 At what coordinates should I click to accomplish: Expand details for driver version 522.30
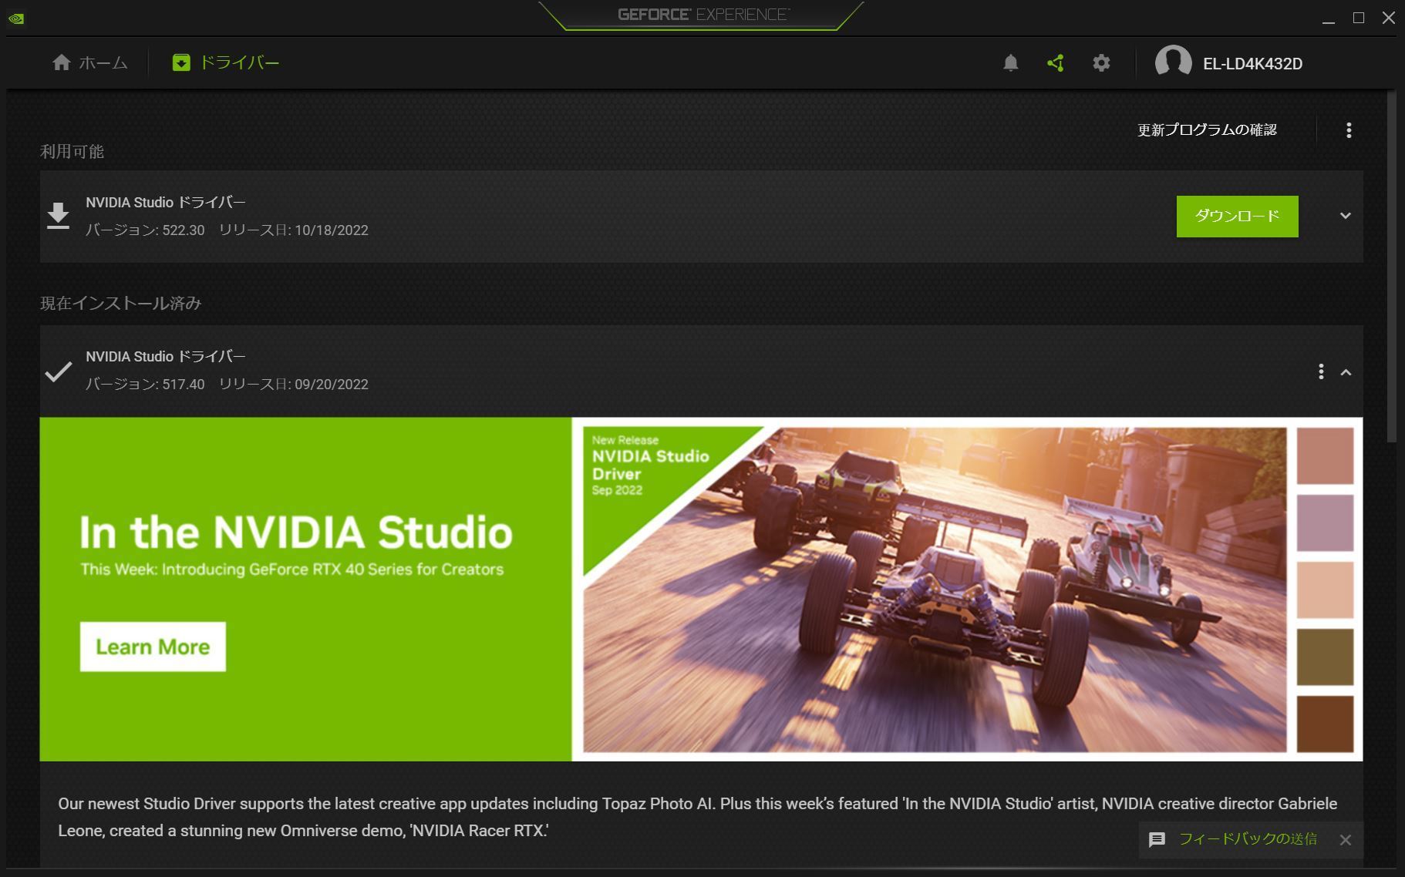point(1346,216)
